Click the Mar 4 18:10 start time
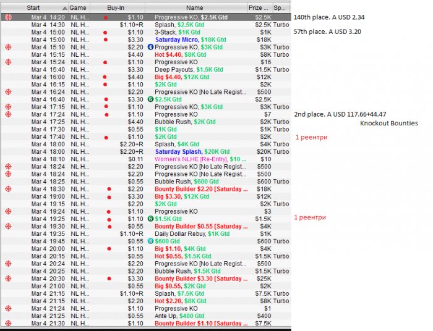The width and height of the screenshot is (433, 331). coord(48,159)
